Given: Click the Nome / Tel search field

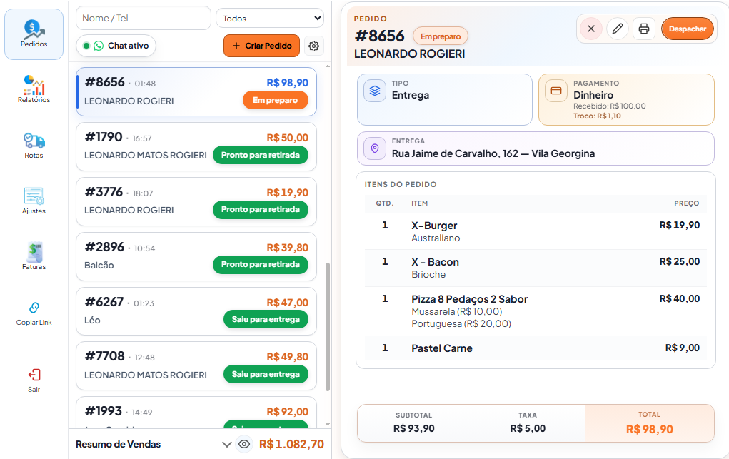Looking at the screenshot, I should click(x=144, y=18).
